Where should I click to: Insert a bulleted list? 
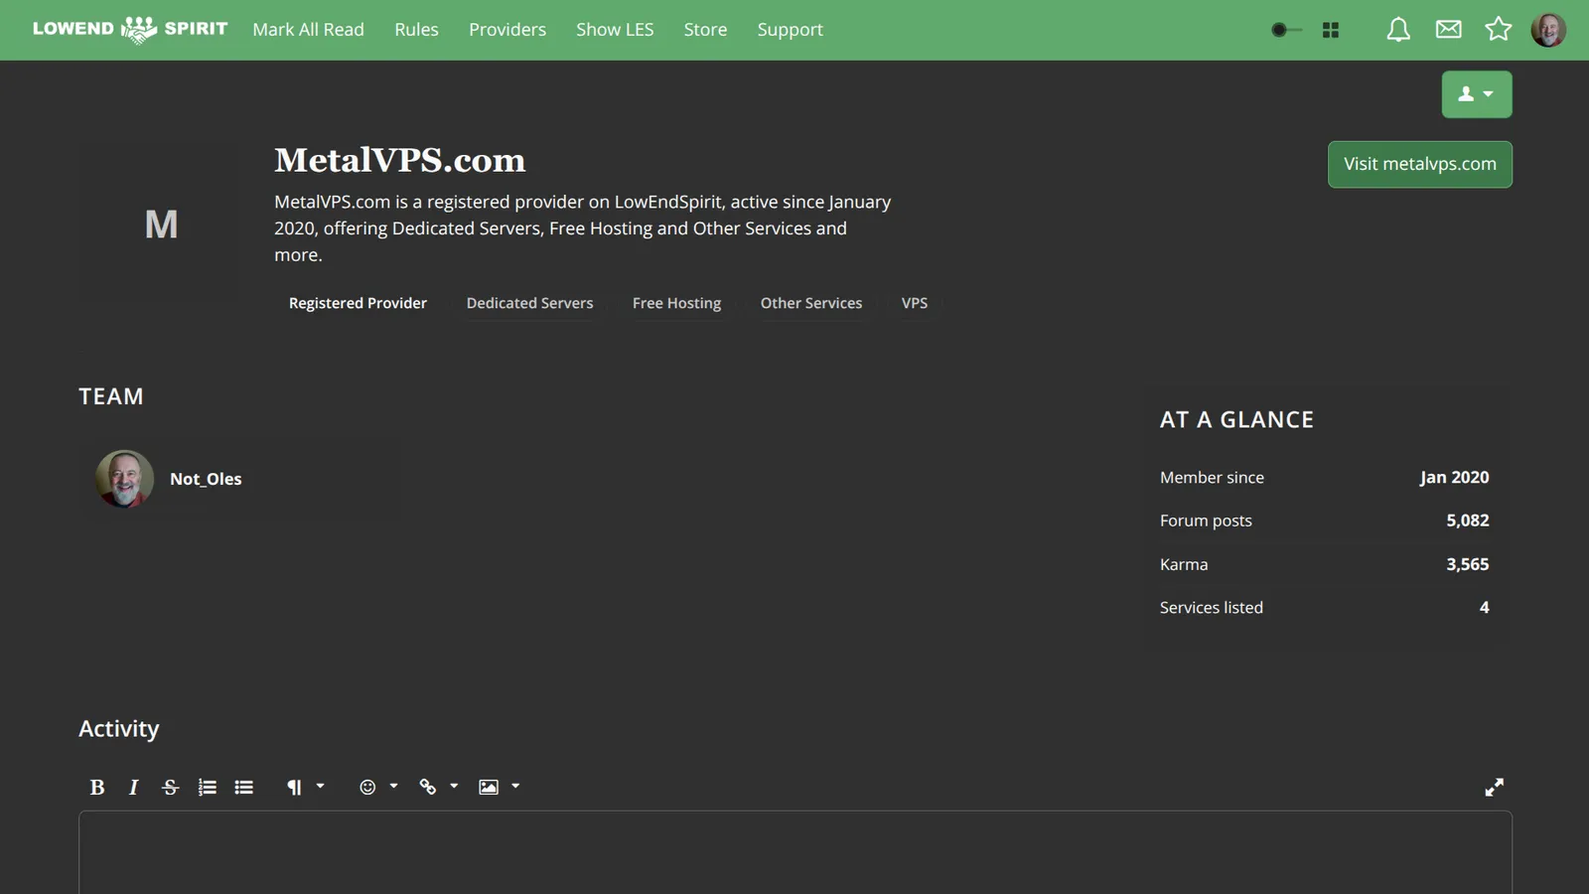click(x=243, y=787)
